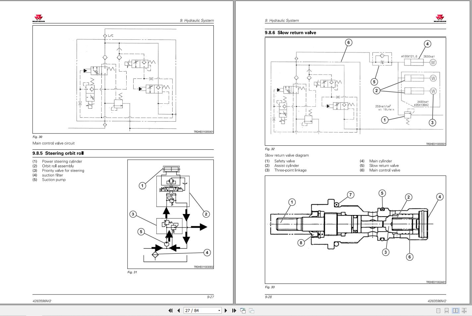Image resolution: width=472 pixels, height=316 pixels.
Task: Click page number 9-27 in footer
Action: [x=210, y=297]
